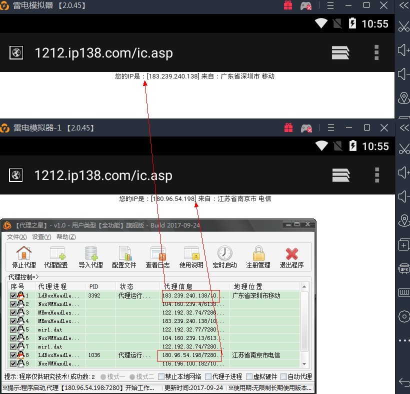Click the APK install icon in emulator sidebar
The width and height of the screenshot is (410, 394).
coord(403,269)
